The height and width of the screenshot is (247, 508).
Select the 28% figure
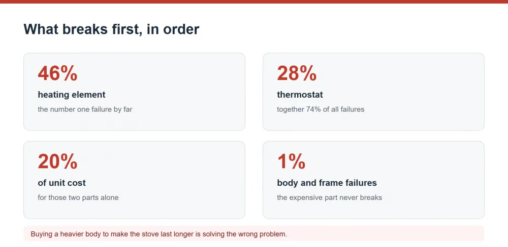pos(297,73)
